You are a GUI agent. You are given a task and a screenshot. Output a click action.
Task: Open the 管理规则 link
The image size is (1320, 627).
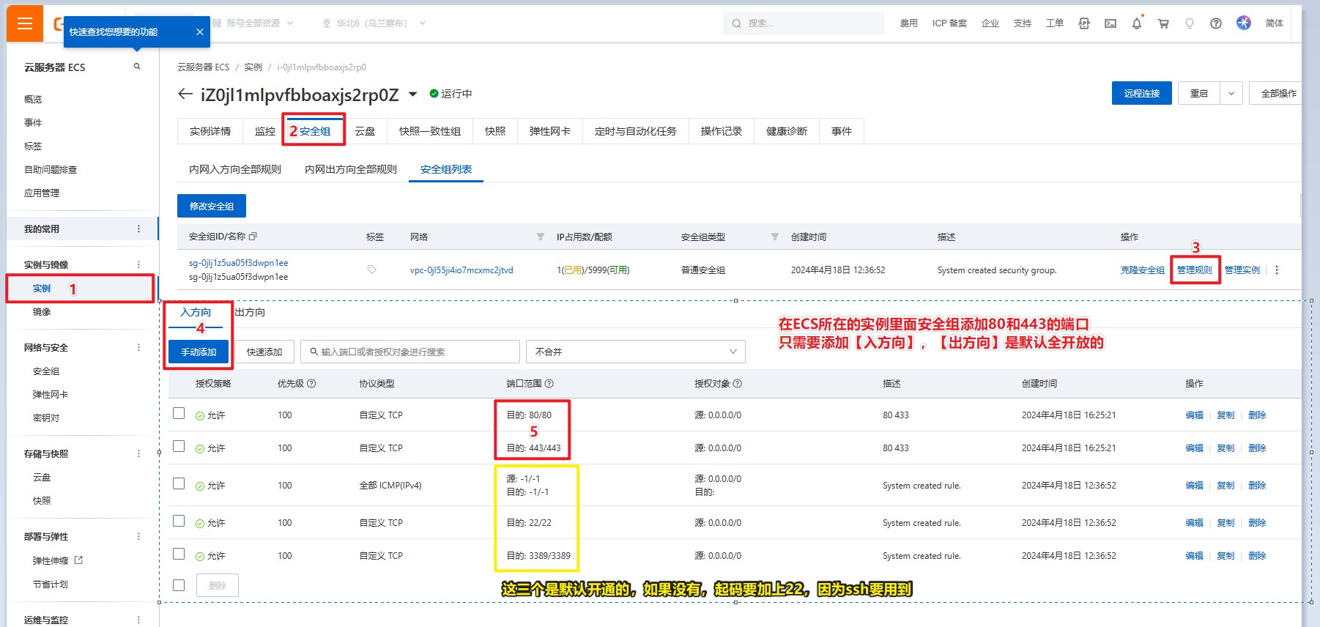[x=1195, y=270]
